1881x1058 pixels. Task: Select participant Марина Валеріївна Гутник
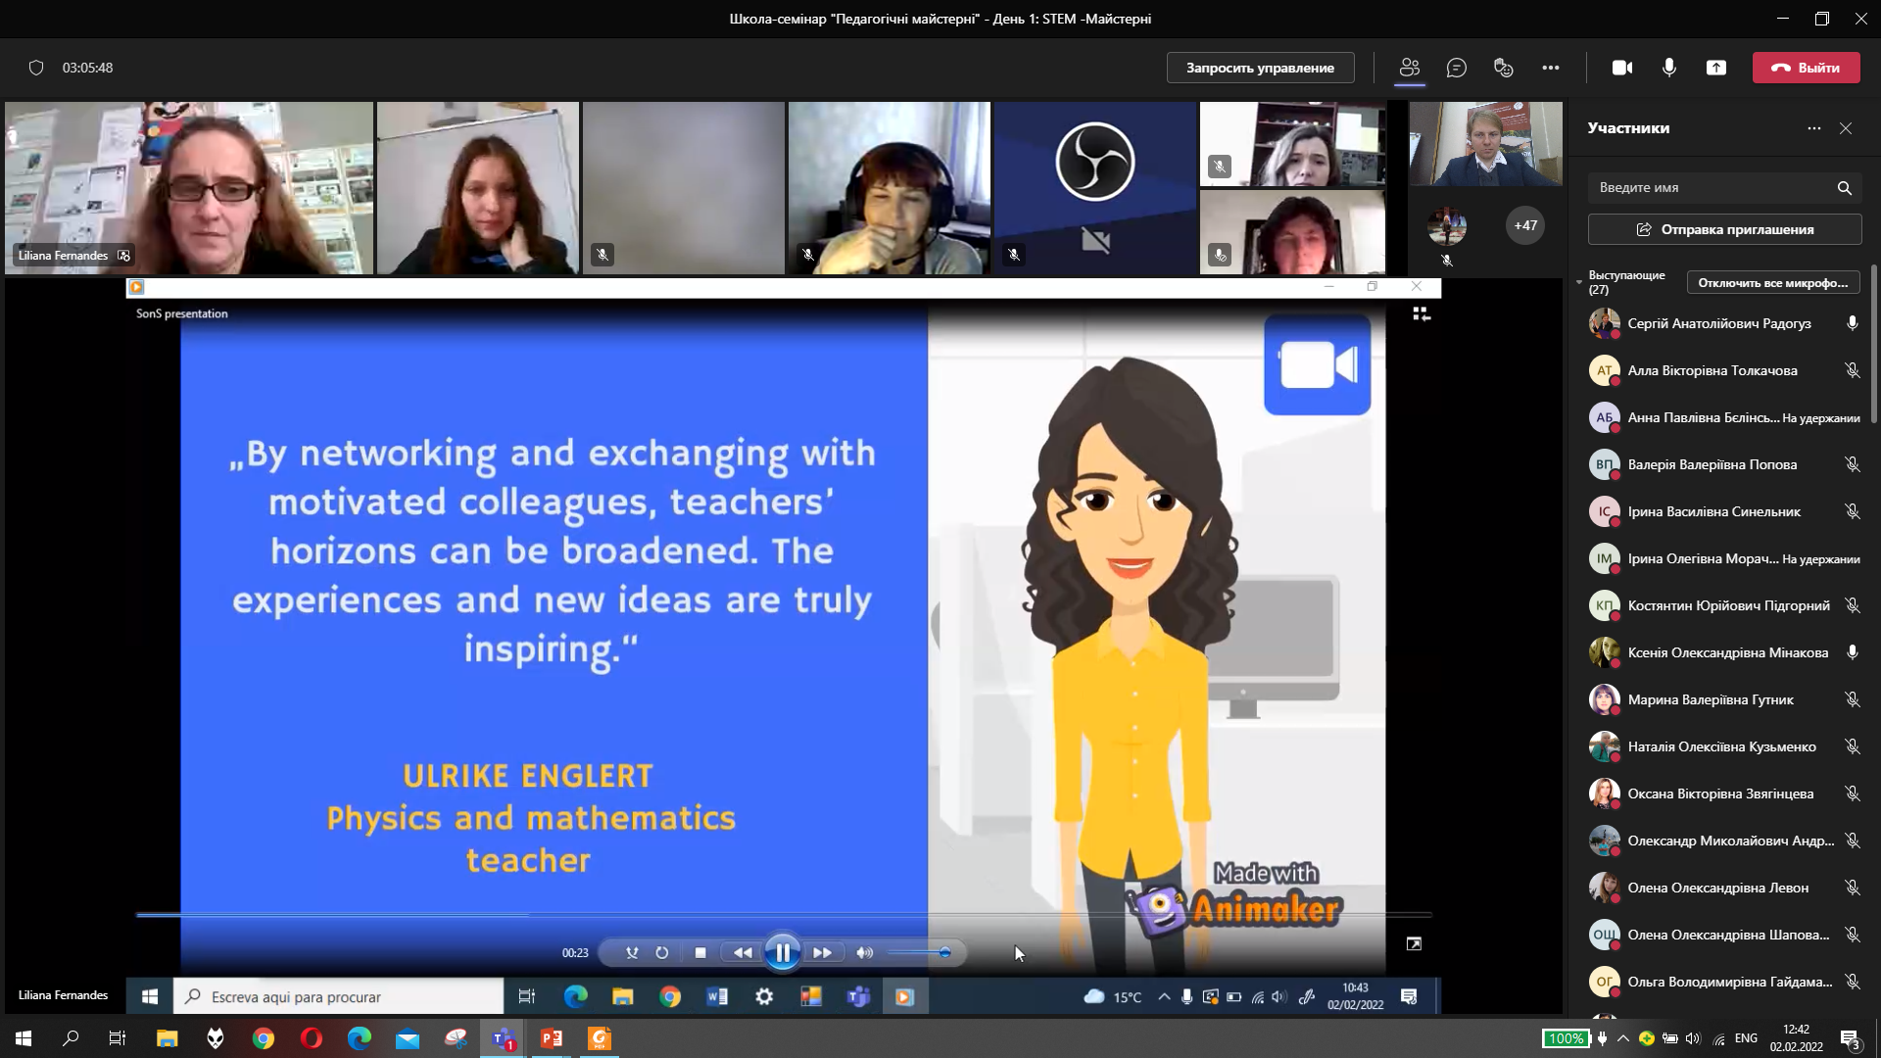(x=1710, y=699)
